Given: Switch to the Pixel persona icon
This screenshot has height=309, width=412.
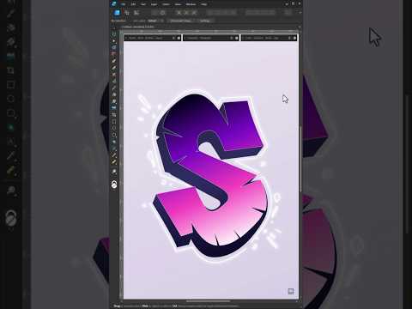Looking at the screenshot, I should [127, 13].
